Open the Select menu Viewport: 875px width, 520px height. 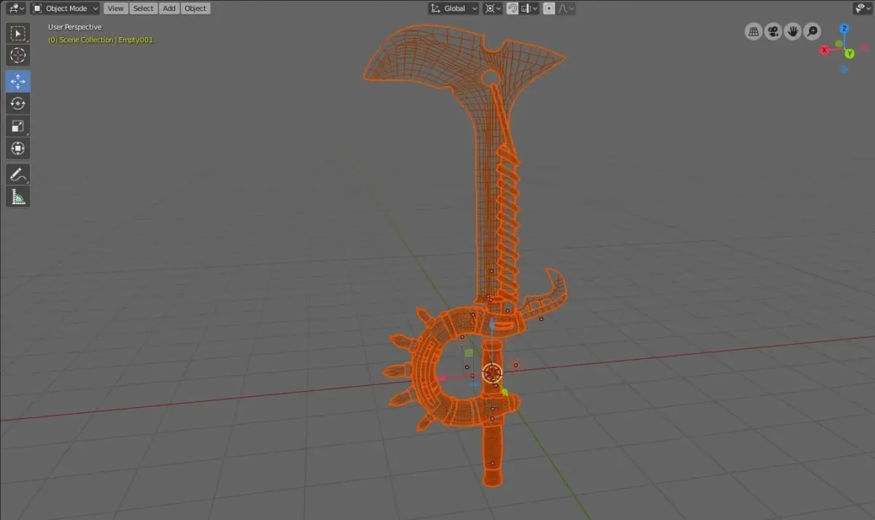point(144,9)
